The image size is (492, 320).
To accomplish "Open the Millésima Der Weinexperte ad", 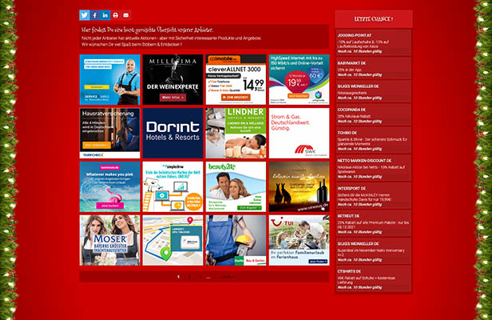I will tap(173, 79).
